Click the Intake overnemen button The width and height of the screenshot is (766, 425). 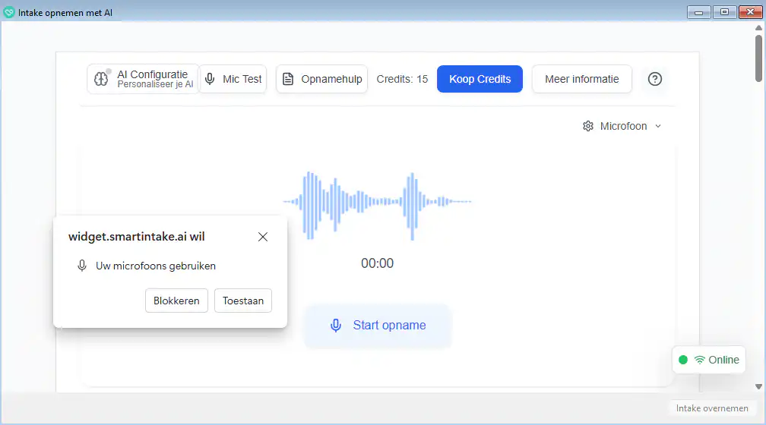pyautogui.click(x=712, y=408)
